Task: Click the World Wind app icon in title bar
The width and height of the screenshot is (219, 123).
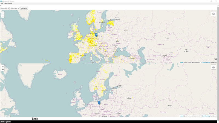Action: pyautogui.click(x=1, y=1)
